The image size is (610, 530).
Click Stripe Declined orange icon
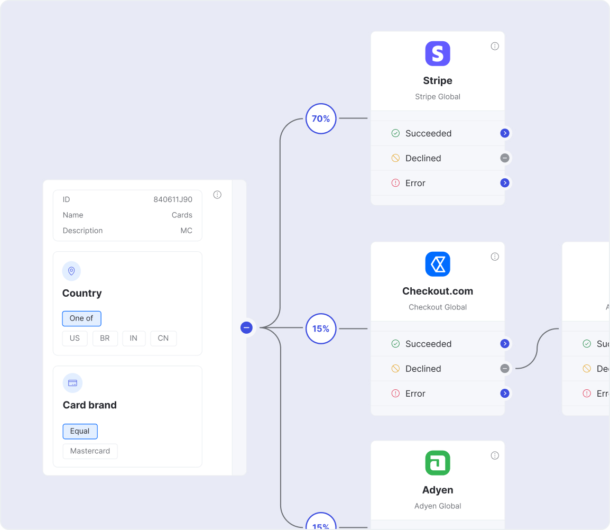point(395,158)
